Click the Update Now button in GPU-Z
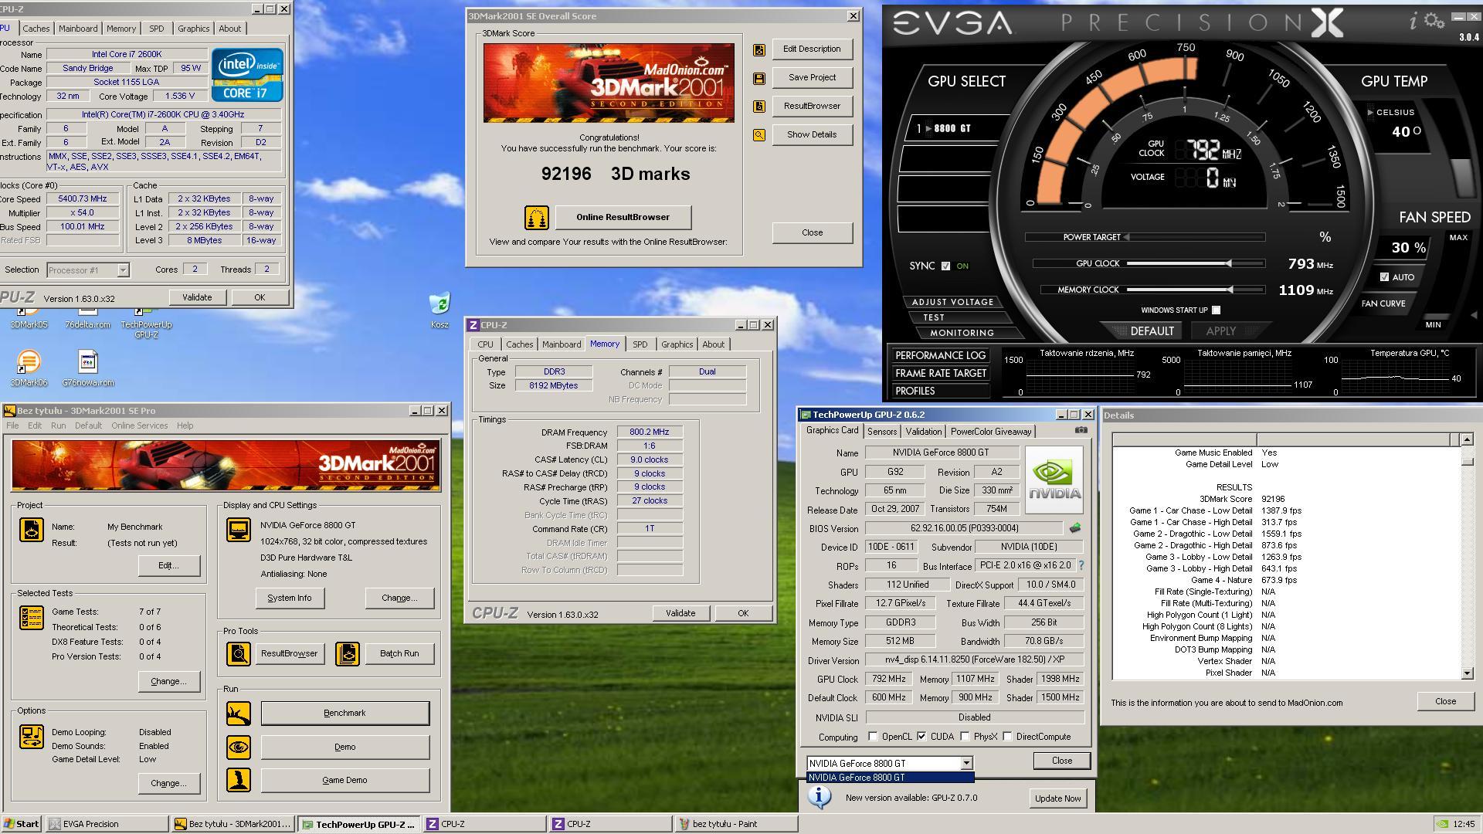The height and width of the screenshot is (834, 1483). click(1058, 798)
